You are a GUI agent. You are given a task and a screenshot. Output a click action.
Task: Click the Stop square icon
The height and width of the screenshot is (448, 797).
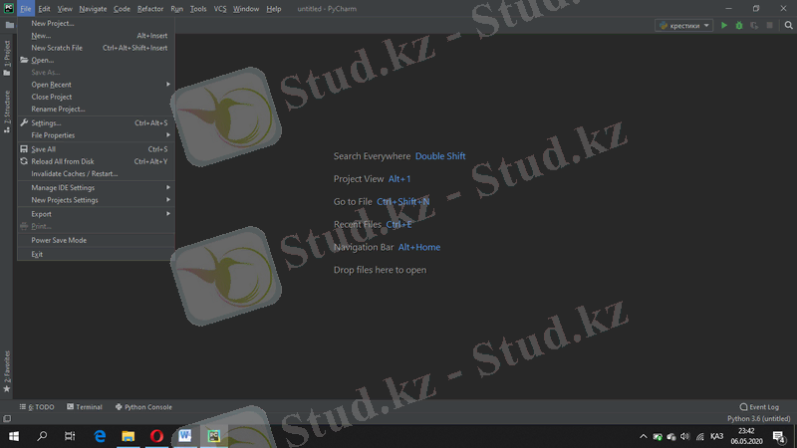point(769,26)
